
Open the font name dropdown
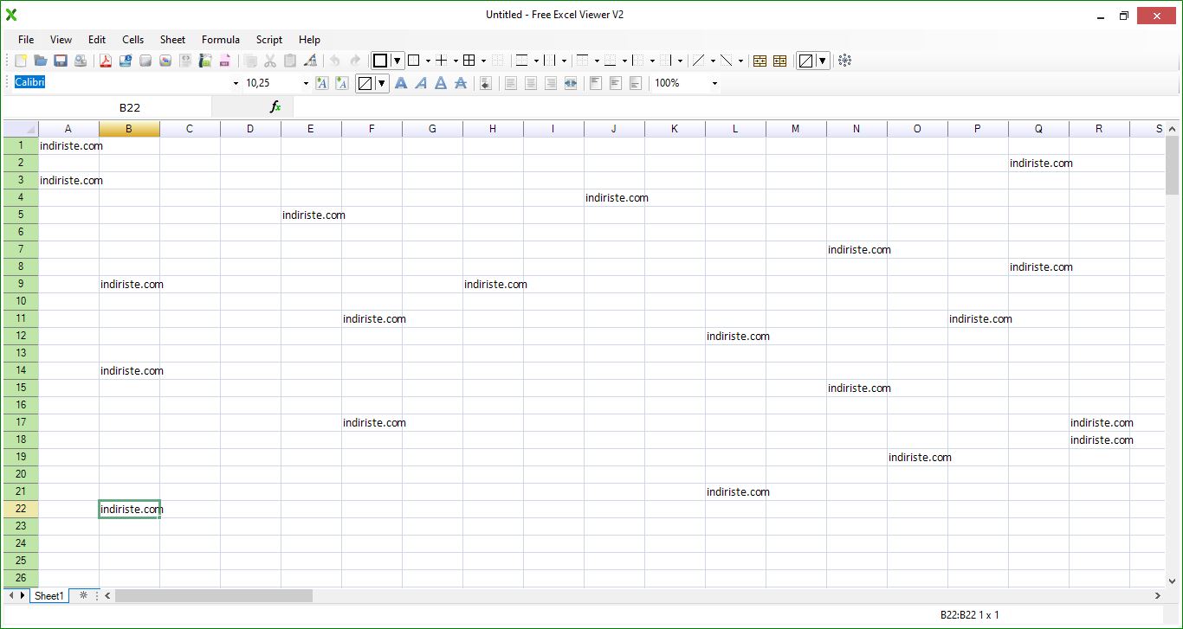pyautogui.click(x=236, y=83)
